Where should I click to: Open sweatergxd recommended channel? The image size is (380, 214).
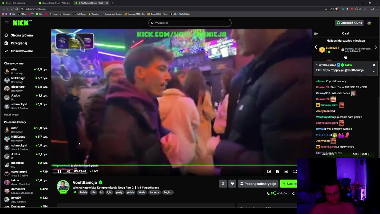pos(26,173)
